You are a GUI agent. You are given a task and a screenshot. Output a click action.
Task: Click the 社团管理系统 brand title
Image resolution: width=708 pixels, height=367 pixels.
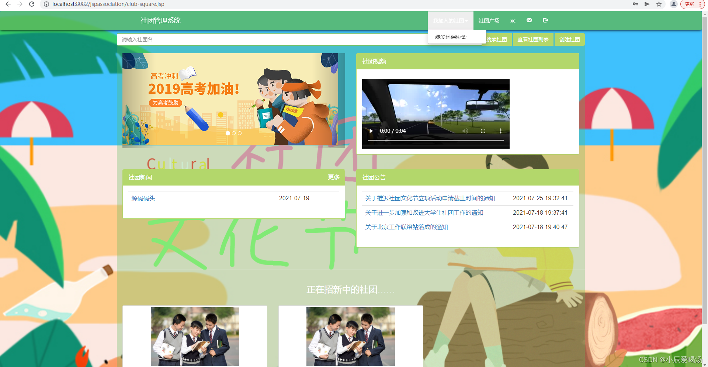[x=160, y=21]
